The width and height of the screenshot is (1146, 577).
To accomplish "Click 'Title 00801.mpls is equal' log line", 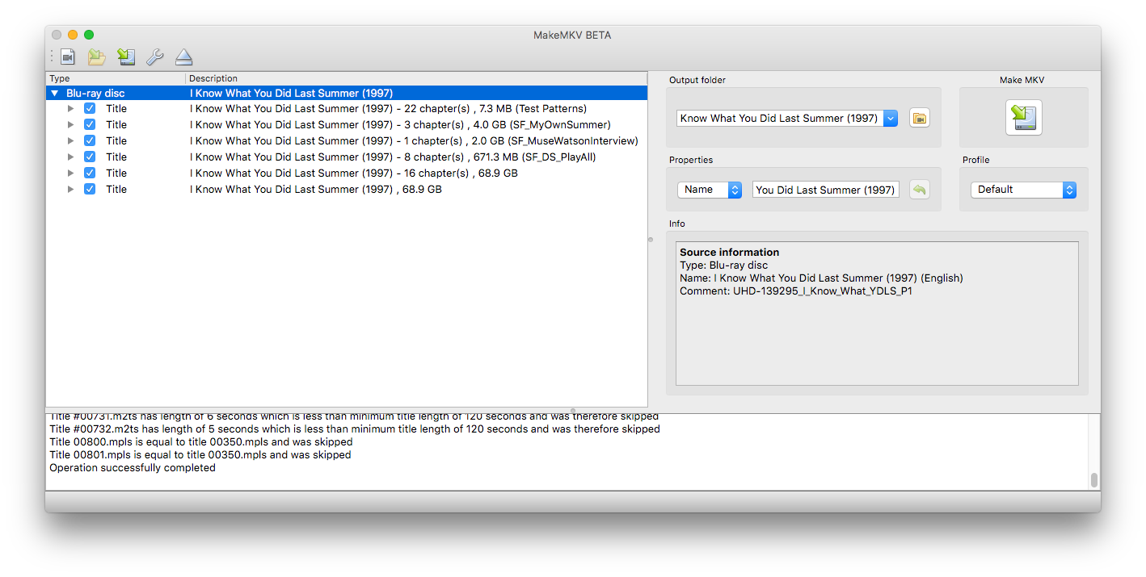I will [x=200, y=455].
